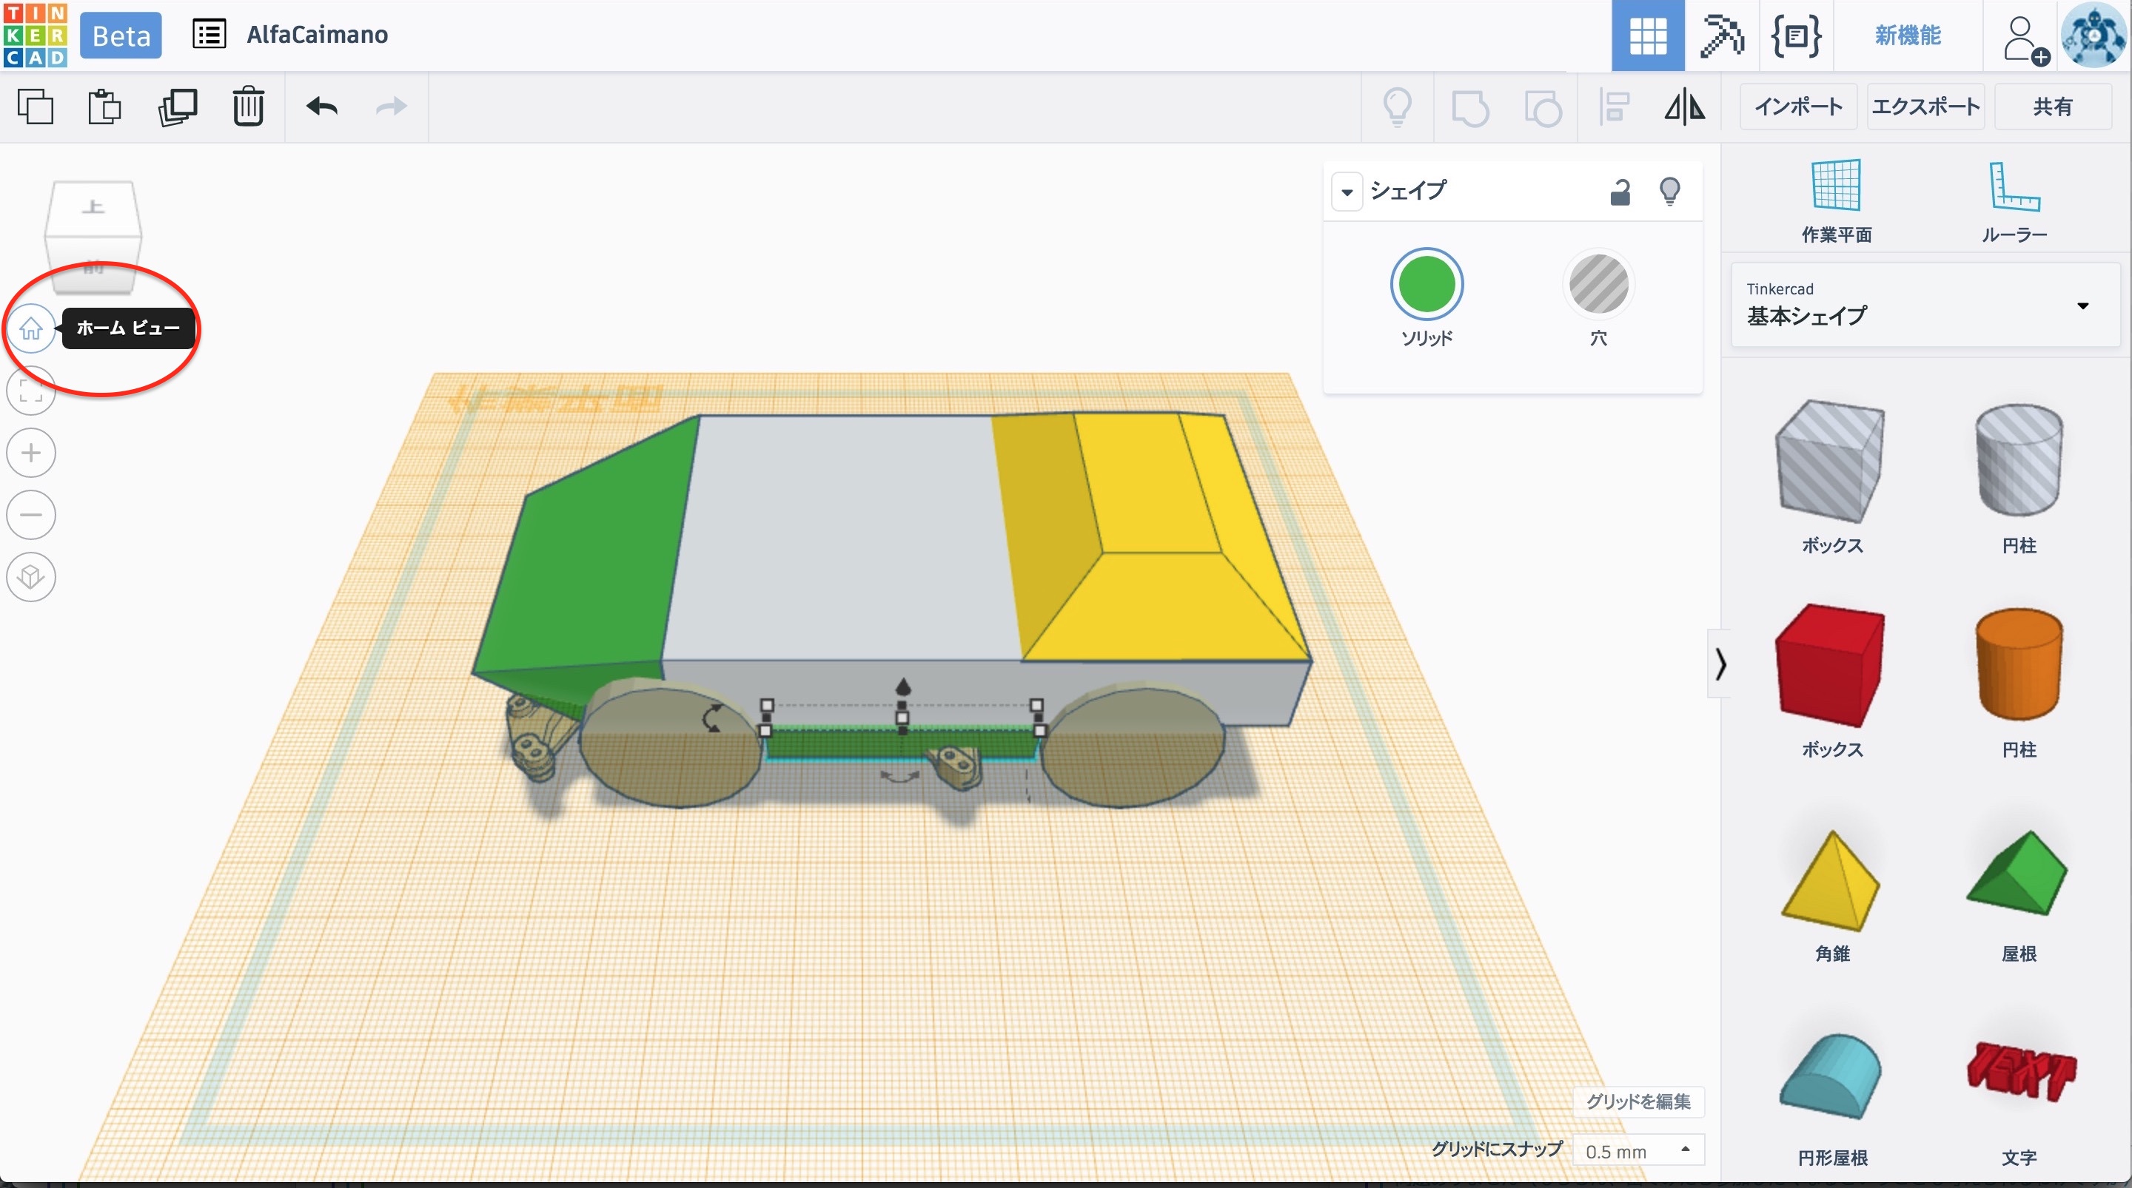Viewport: 2132px width, 1188px height.
Task: Click the Home View icon
Action: (30, 328)
